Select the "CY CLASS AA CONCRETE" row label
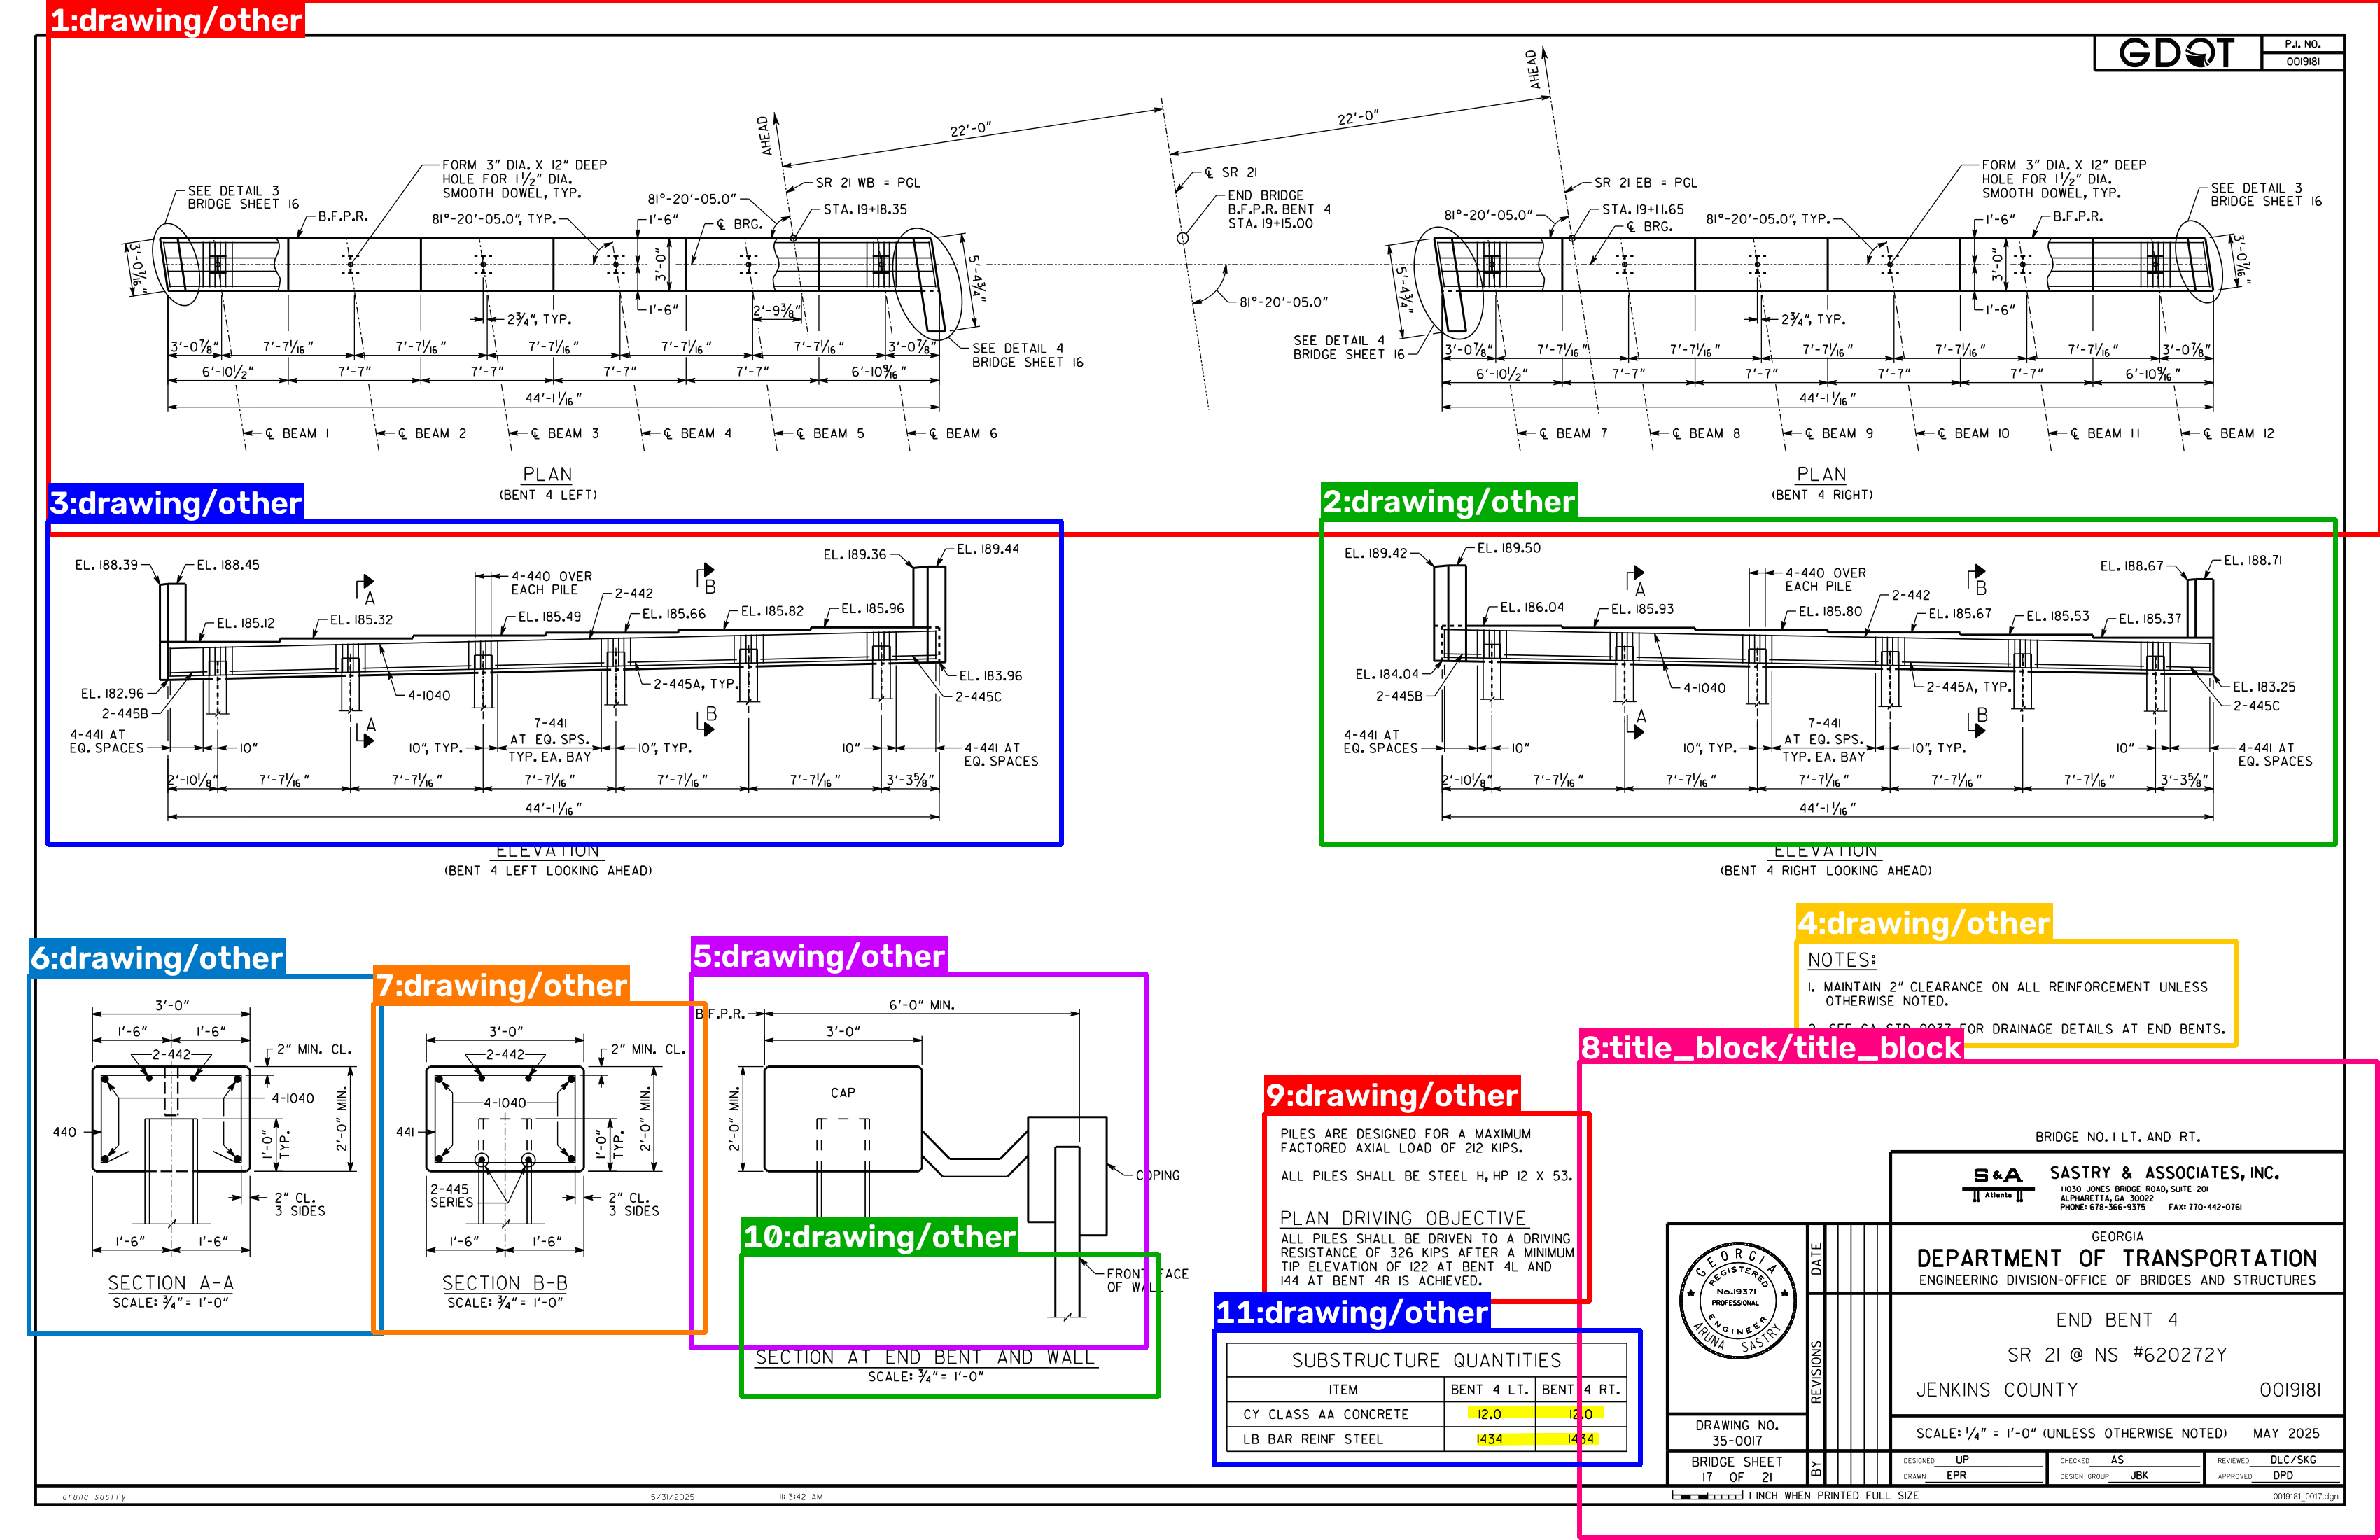 point(1326,1415)
